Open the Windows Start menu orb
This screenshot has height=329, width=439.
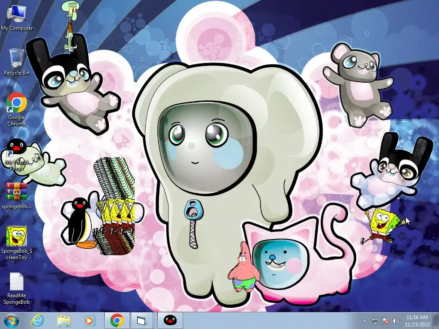coord(12,320)
